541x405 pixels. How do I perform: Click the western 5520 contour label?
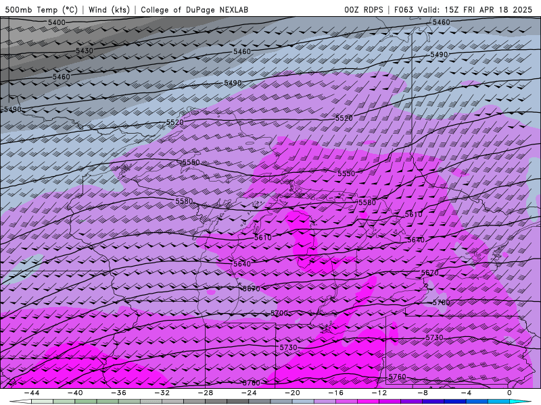coord(175,122)
